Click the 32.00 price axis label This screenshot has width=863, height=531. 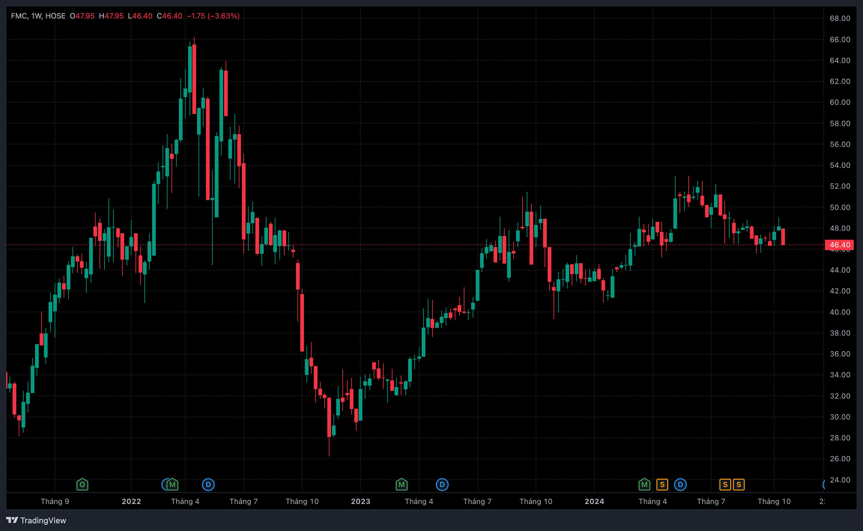[840, 396]
